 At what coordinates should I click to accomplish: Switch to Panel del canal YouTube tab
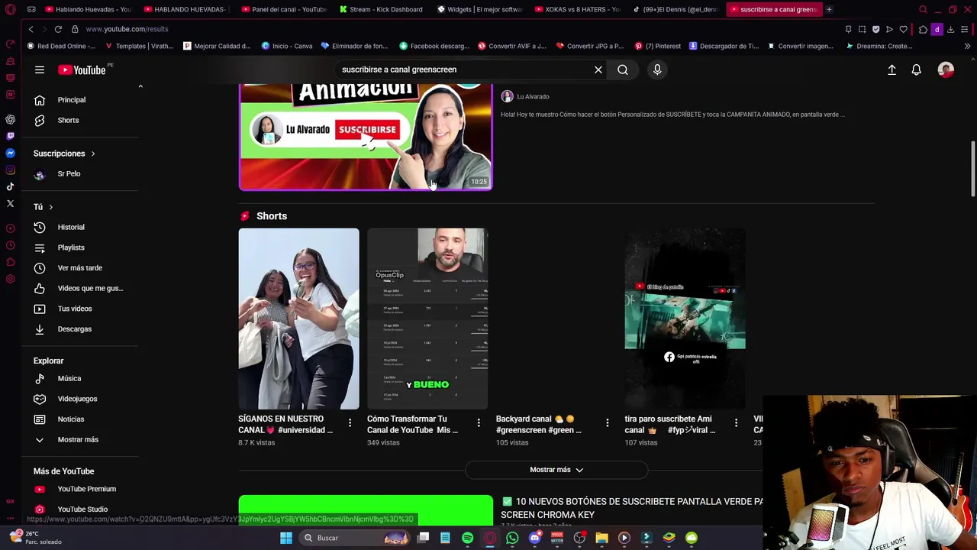[x=285, y=9]
